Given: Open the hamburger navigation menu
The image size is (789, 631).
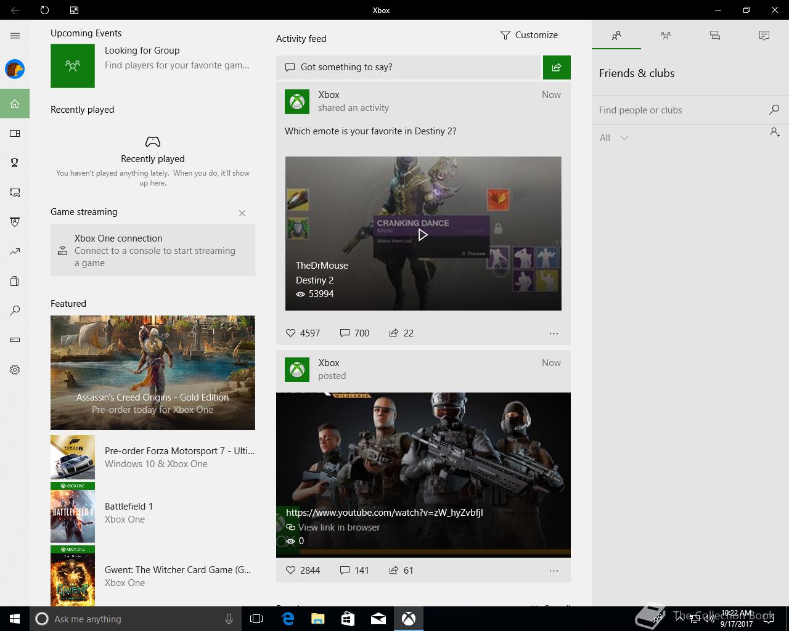Looking at the screenshot, I should (x=15, y=36).
